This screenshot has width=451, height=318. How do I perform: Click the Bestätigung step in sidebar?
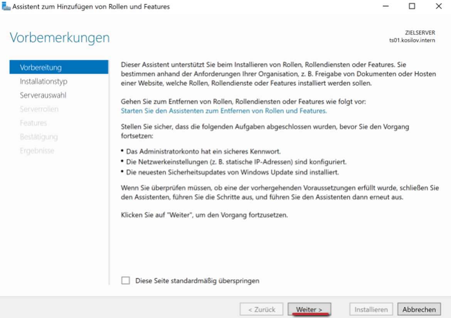click(39, 137)
